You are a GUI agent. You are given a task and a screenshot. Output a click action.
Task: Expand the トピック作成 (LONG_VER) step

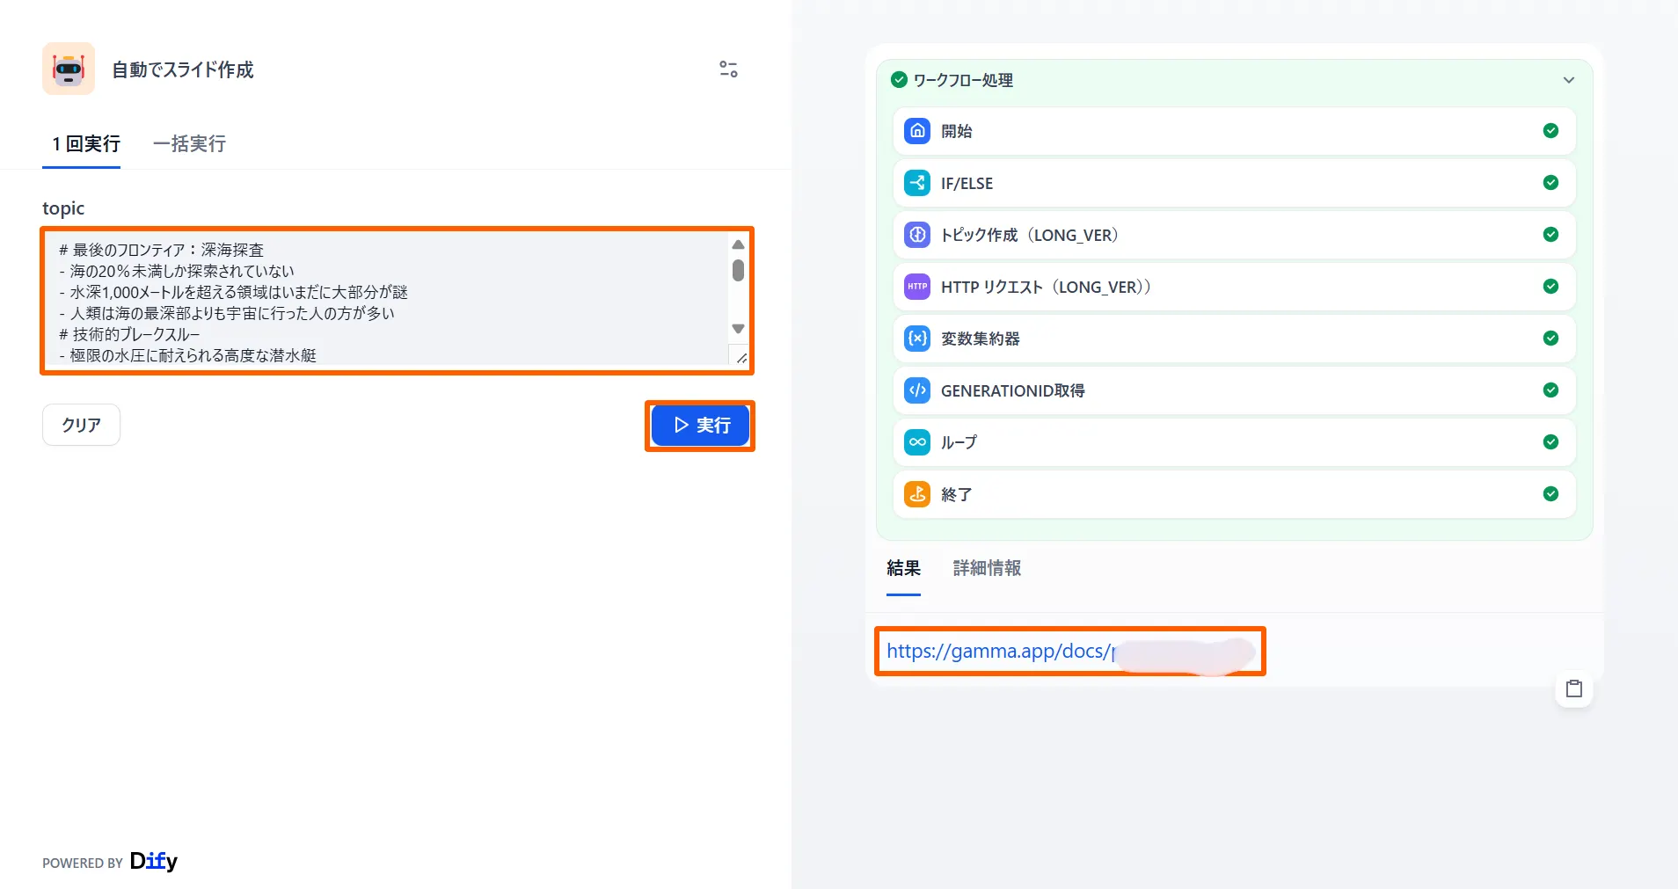tap(1233, 235)
